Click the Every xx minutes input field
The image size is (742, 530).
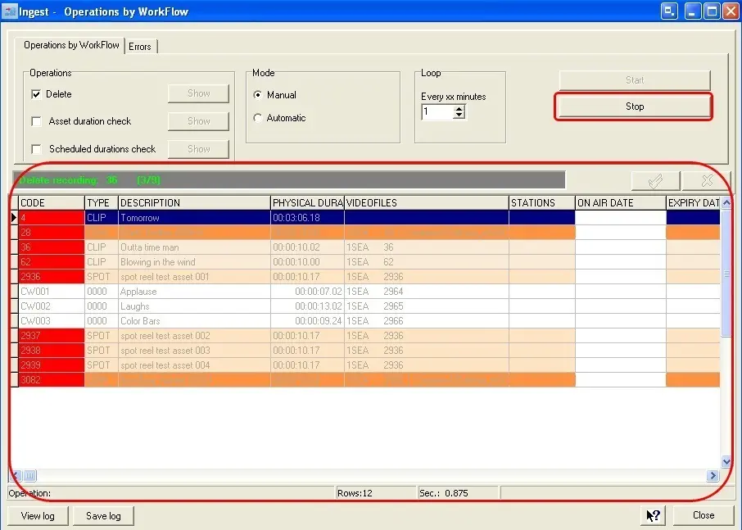click(437, 112)
